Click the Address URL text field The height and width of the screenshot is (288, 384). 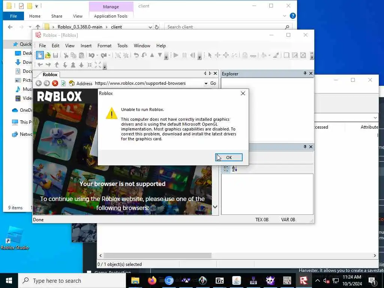coord(149,83)
